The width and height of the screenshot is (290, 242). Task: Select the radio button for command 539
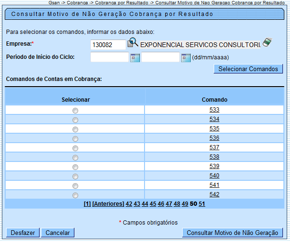pos(75,167)
